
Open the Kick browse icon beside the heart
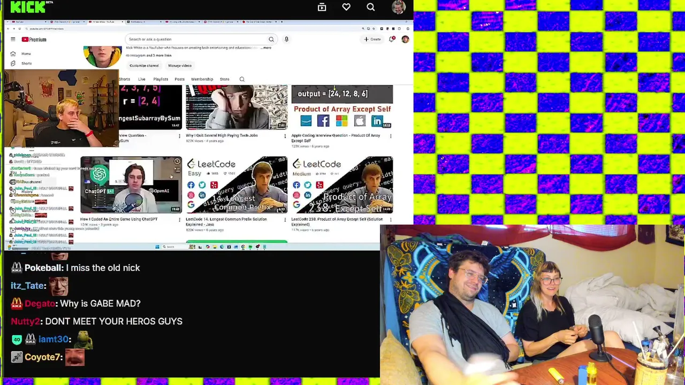[x=322, y=7]
